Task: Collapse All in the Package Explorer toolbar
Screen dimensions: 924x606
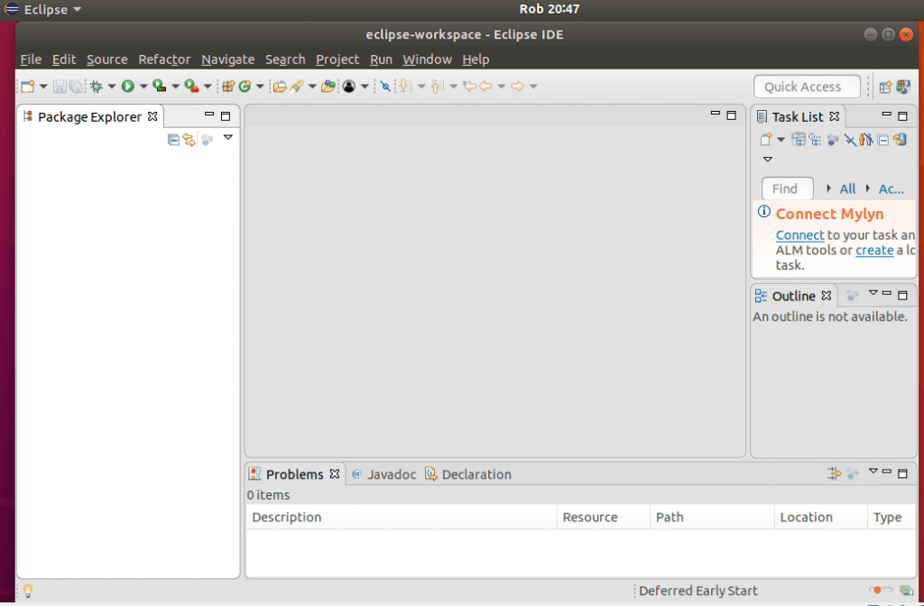Action: [173, 137]
